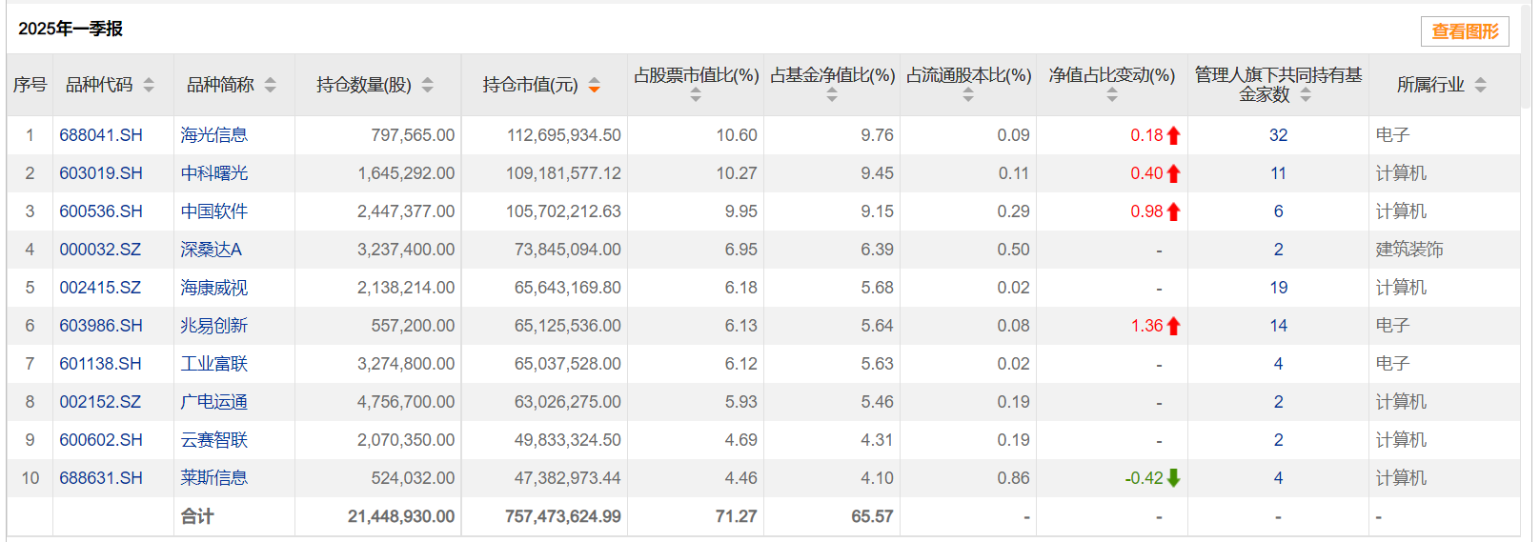This screenshot has height=542, width=1540.
Task: Sort by 占股票市值比(%) column arrows
Action: (696, 95)
